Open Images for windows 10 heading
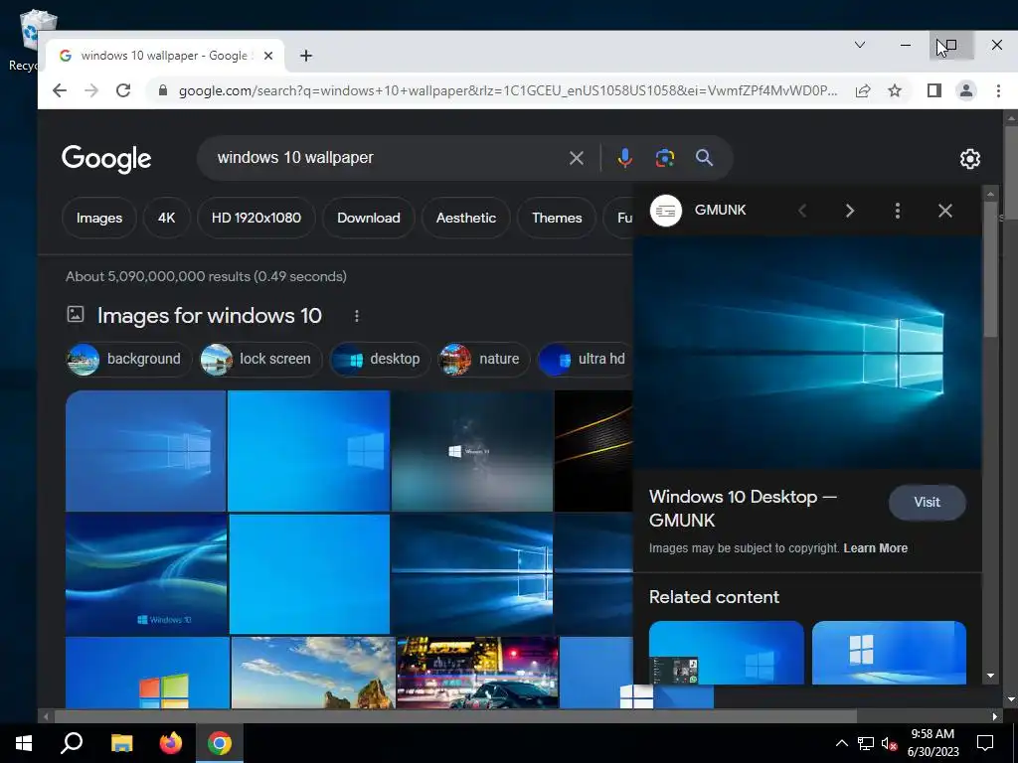The height and width of the screenshot is (763, 1018). pyautogui.click(x=209, y=316)
